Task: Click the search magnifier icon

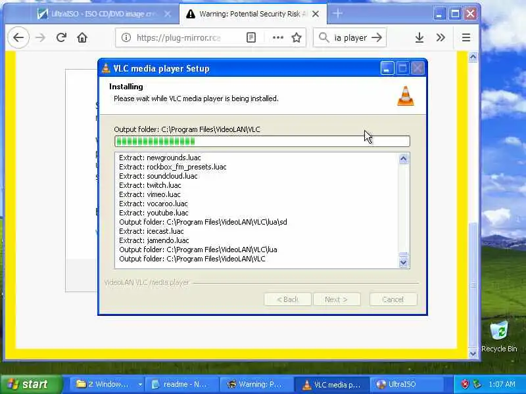Action: point(323,37)
